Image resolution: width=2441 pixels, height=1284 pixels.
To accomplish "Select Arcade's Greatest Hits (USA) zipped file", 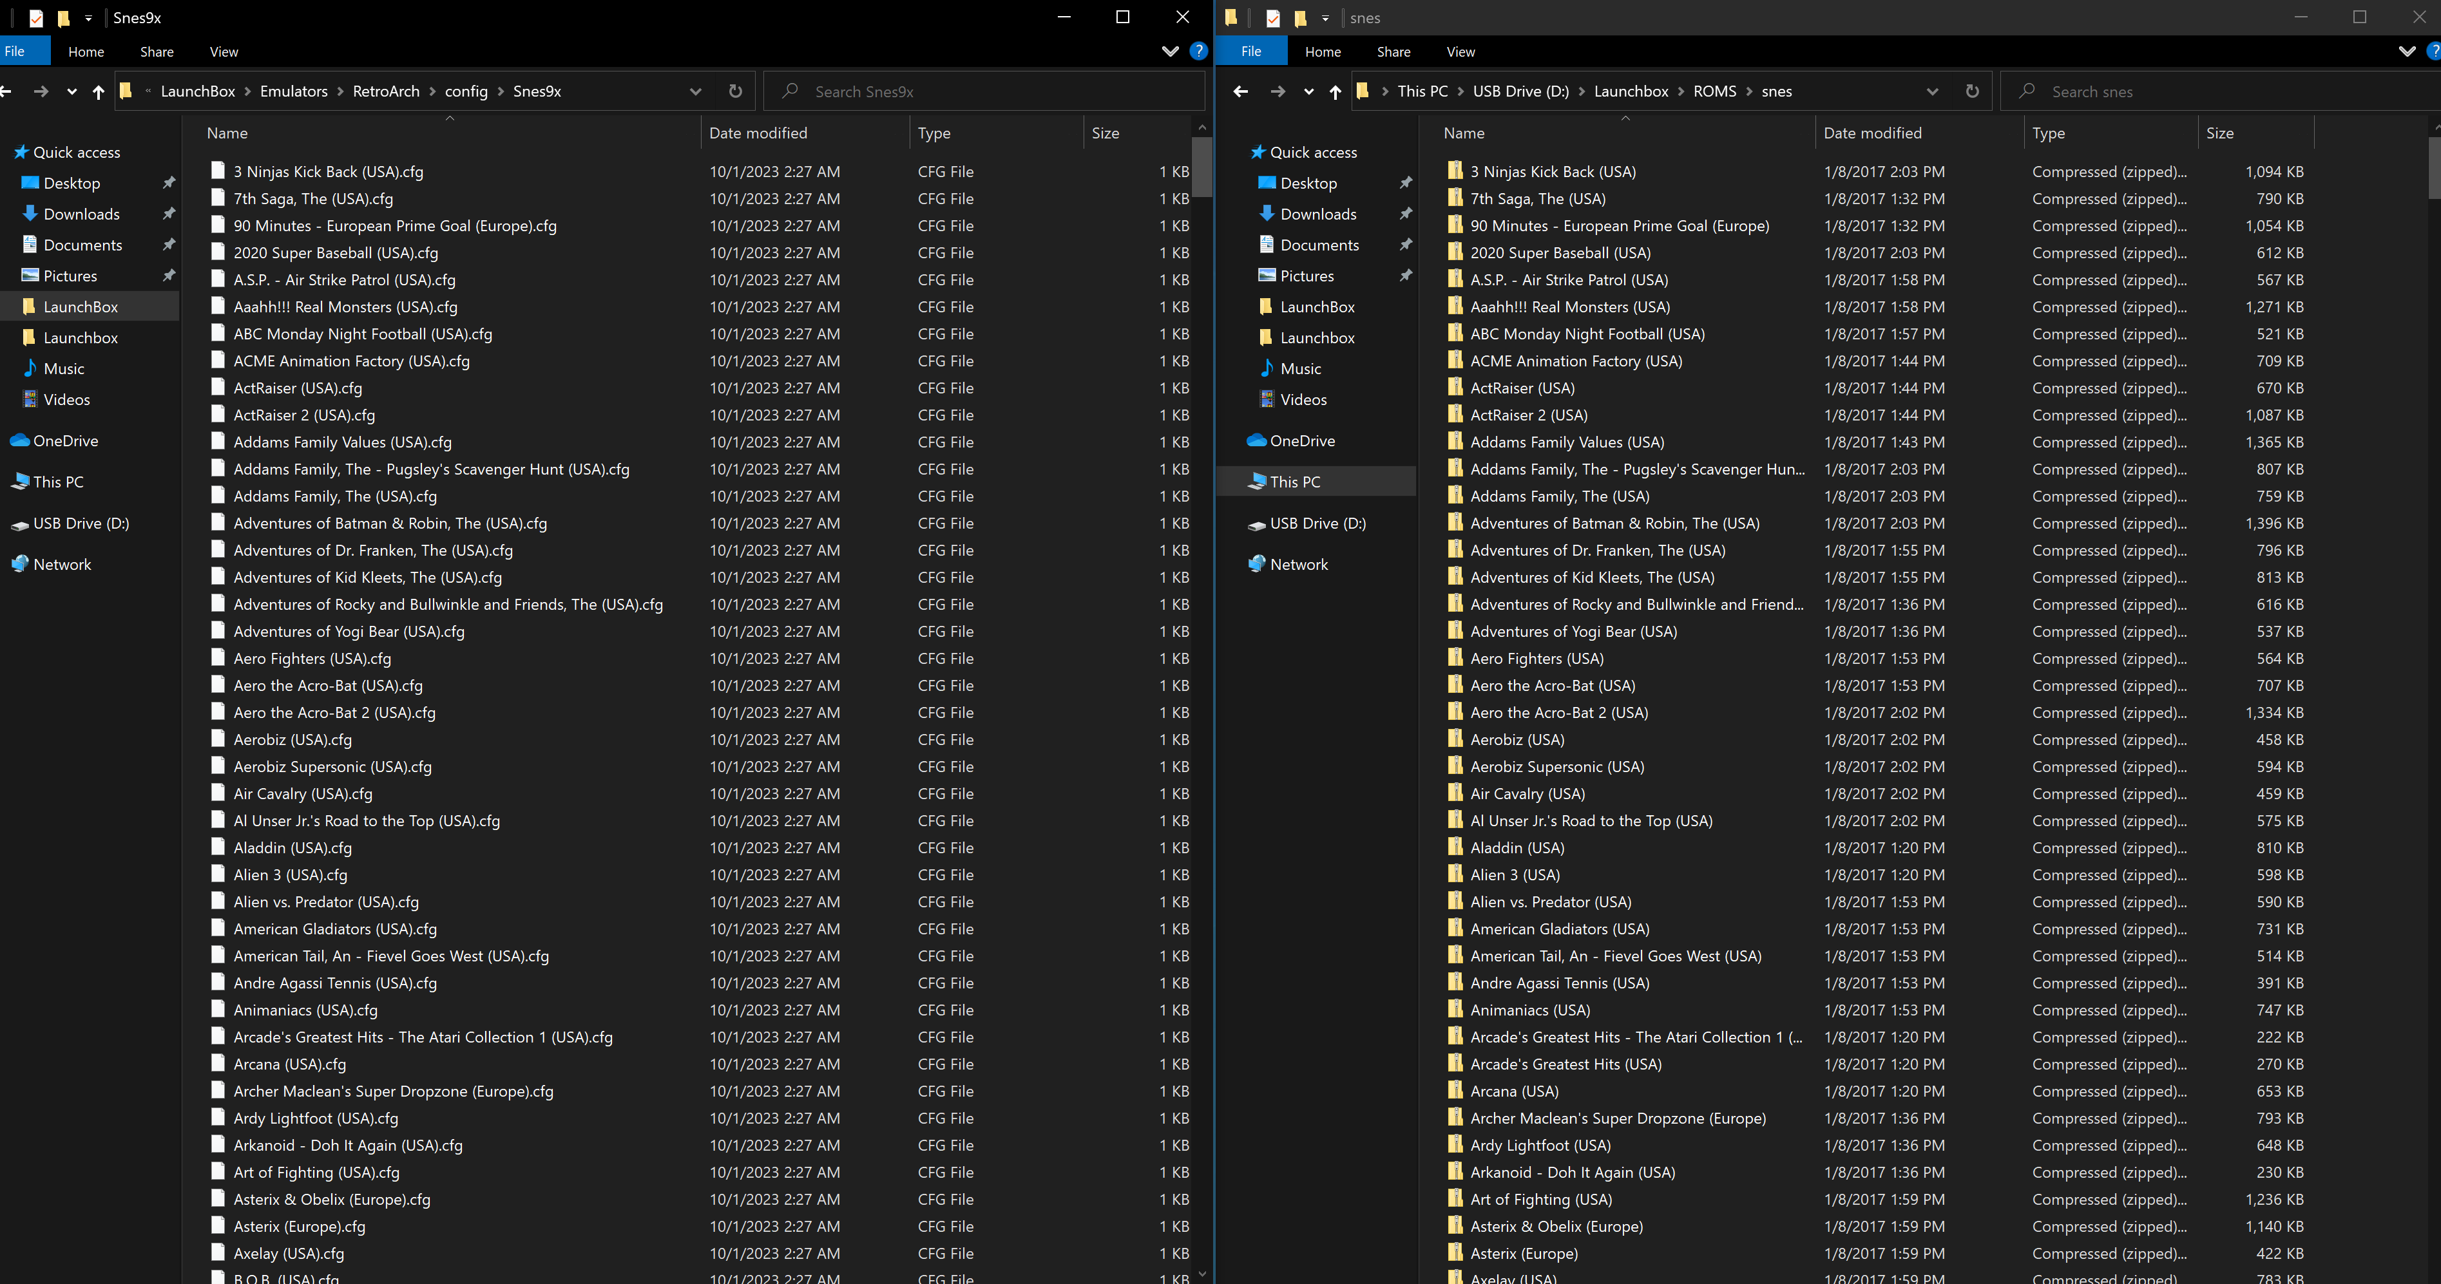I will point(1565,1063).
